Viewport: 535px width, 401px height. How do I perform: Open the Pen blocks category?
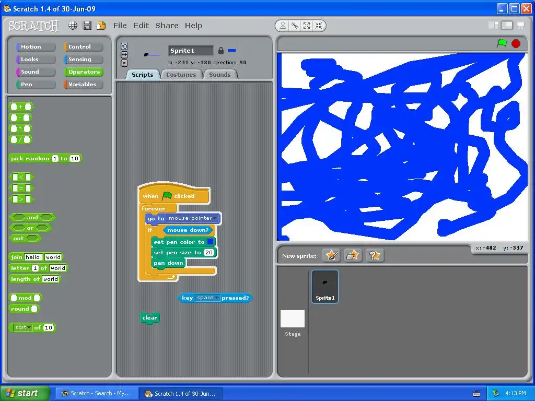(x=36, y=85)
